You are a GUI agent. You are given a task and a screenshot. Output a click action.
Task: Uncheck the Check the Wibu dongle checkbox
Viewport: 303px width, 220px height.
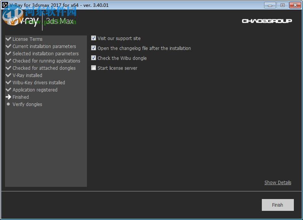coord(93,58)
